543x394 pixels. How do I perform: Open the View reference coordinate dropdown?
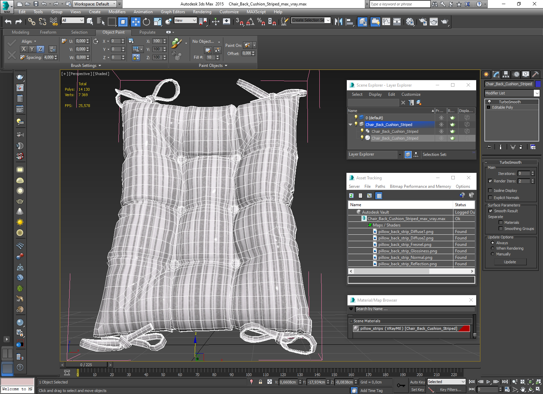coord(185,20)
